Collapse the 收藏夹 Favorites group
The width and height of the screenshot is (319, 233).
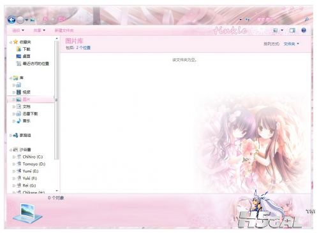click(10, 42)
